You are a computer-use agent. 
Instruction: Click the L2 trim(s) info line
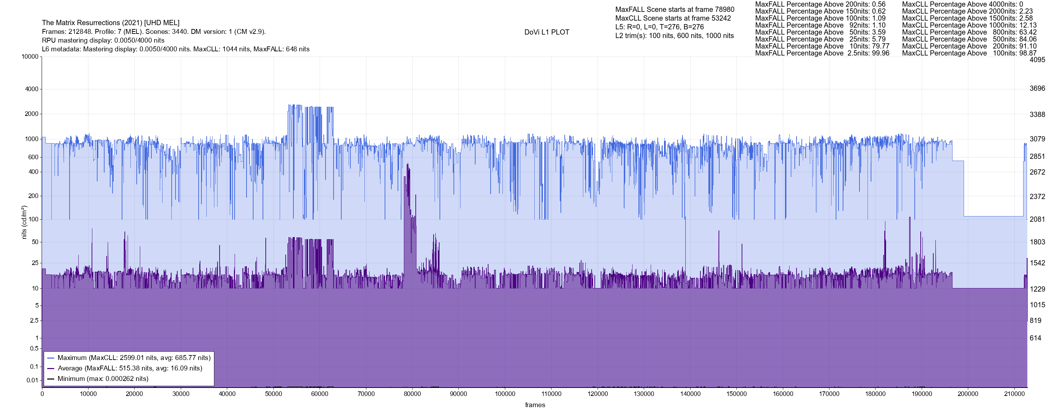pos(675,36)
